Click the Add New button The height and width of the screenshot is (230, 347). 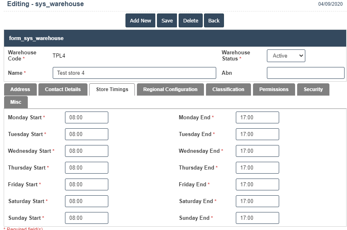click(x=140, y=21)
